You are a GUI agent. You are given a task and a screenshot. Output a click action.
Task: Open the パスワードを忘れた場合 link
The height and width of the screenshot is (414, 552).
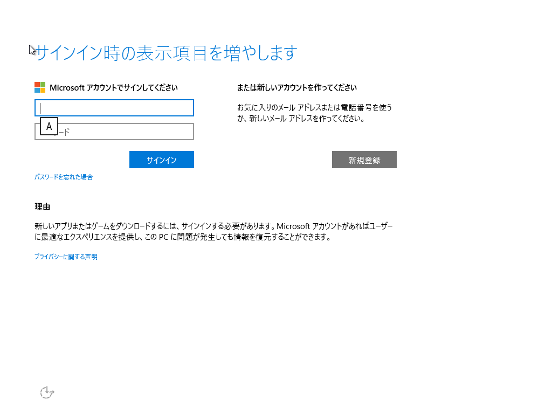(x=64, y=177)
